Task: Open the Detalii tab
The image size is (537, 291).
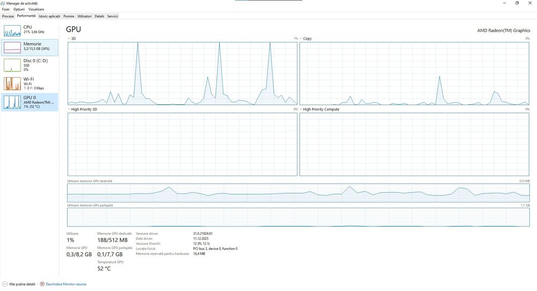Action: point(99,16)
